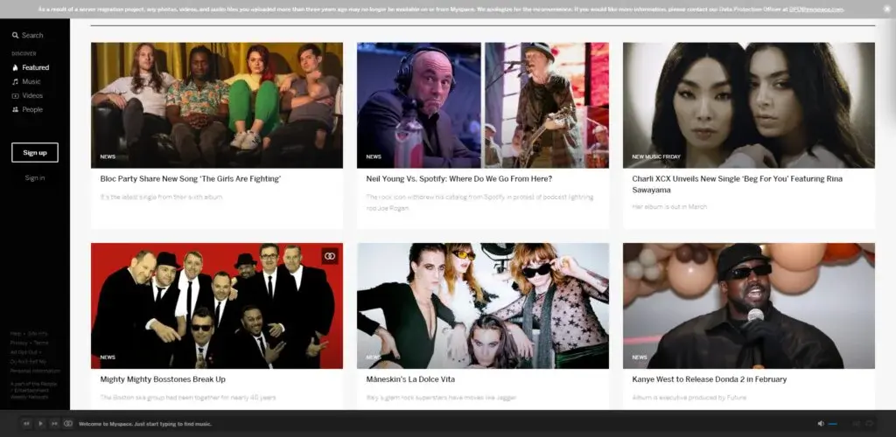Click the play button in player bar
Image resolution: width=896 pixels, height=437 pixels.
click(40, 423)
